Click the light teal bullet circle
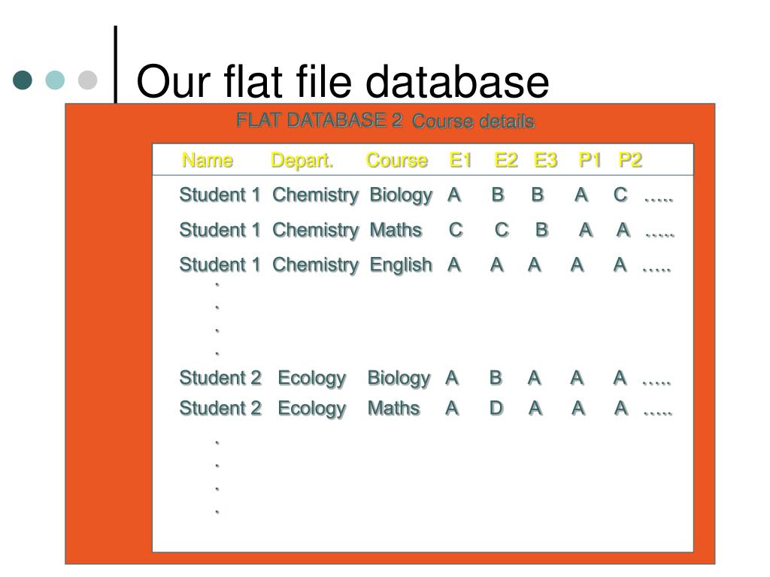The image size is (770, 577). [55, 80]
